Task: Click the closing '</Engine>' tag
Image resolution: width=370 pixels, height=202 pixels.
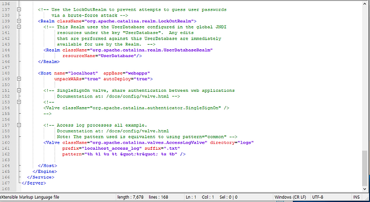Action: [45, 171]
